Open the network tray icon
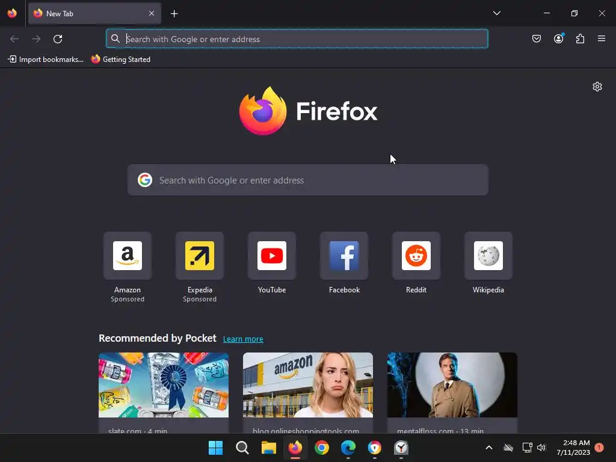 point(527,448)
